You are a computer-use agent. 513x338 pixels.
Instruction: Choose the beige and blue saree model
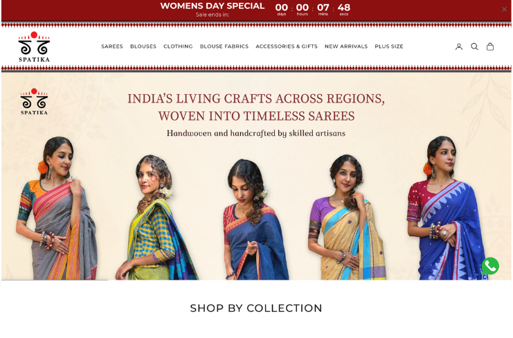[348, 217]
